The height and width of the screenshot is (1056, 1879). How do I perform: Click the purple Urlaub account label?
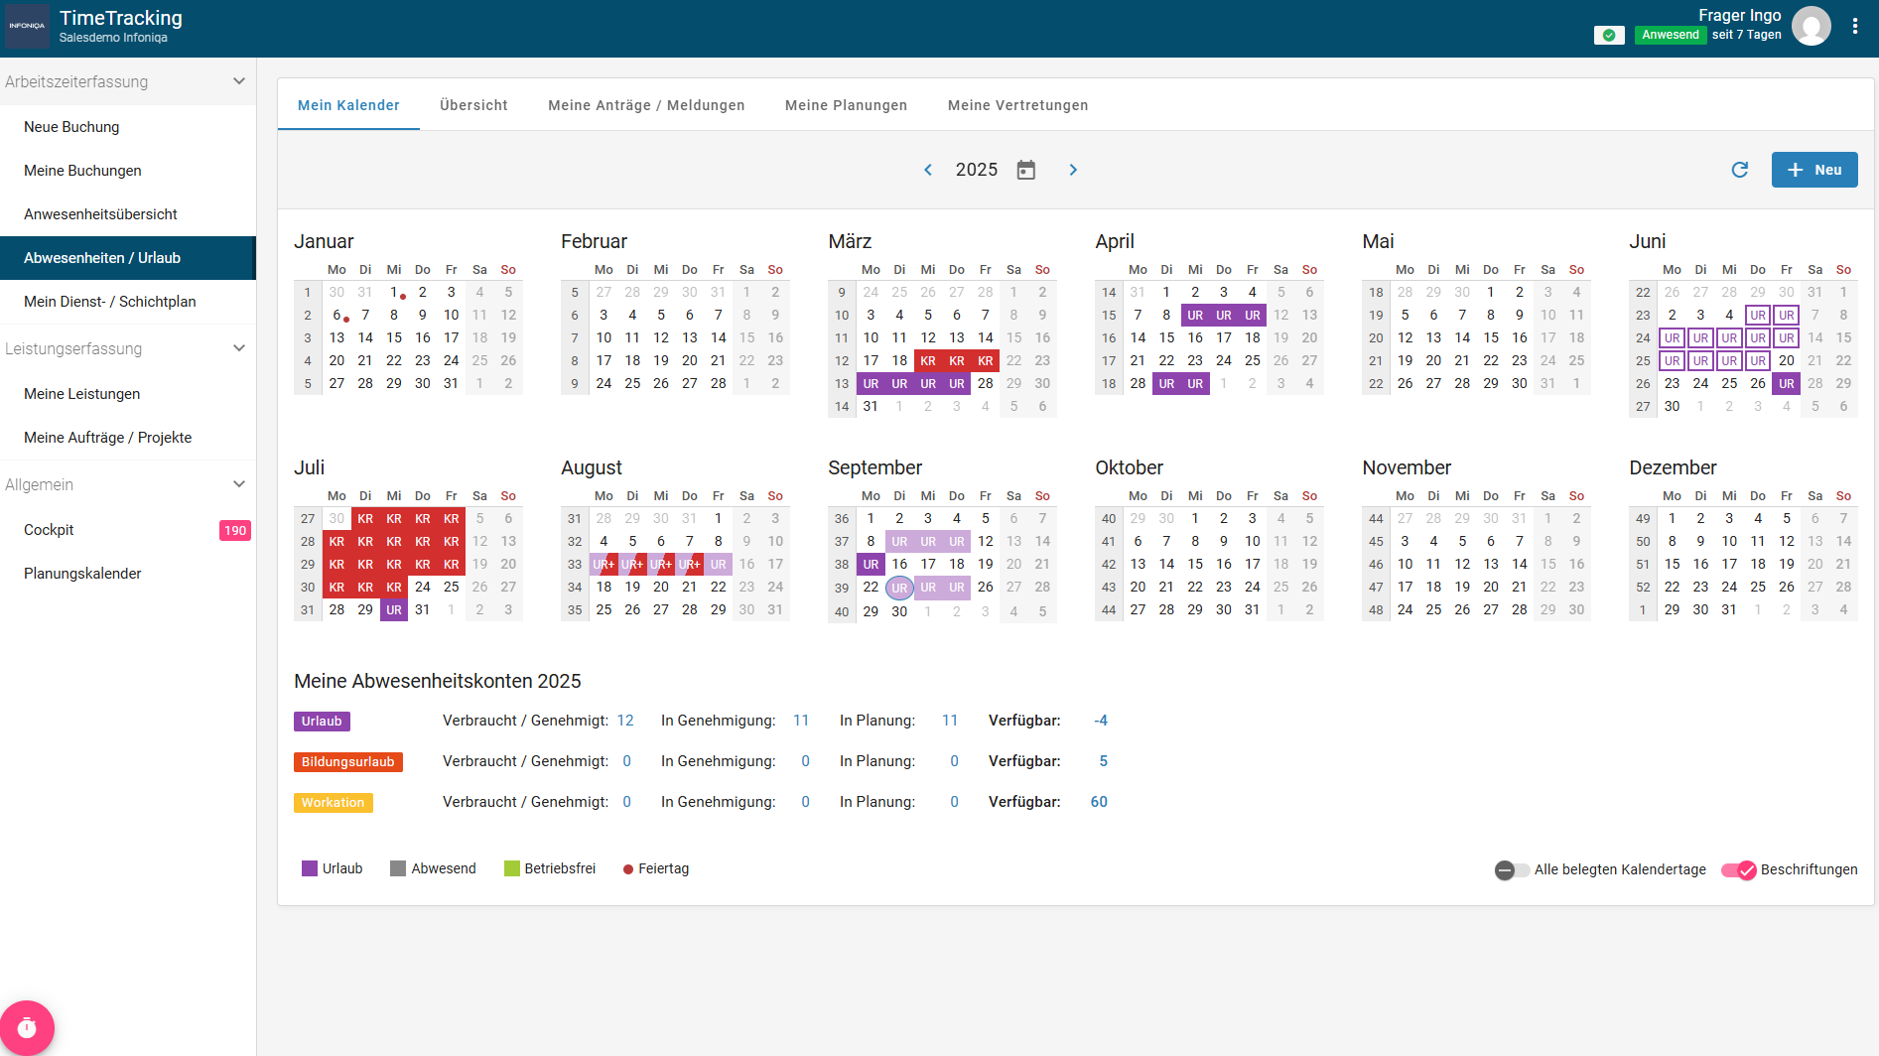322,722
